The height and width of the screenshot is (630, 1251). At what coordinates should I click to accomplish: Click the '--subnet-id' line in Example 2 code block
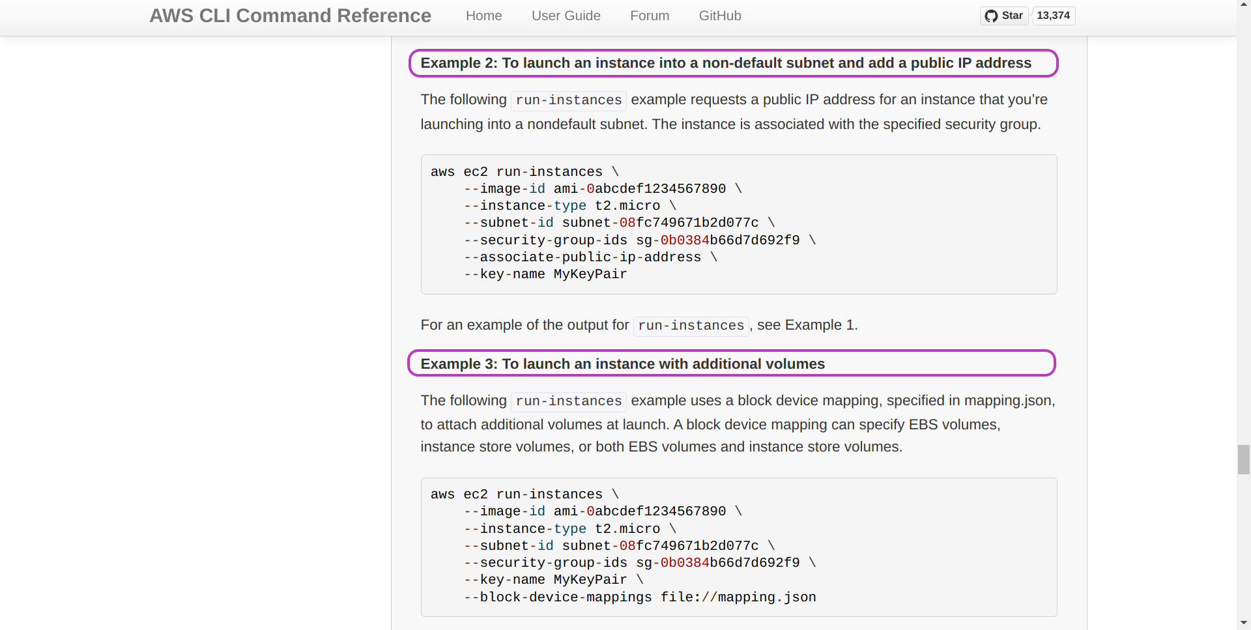pos(619,223)
